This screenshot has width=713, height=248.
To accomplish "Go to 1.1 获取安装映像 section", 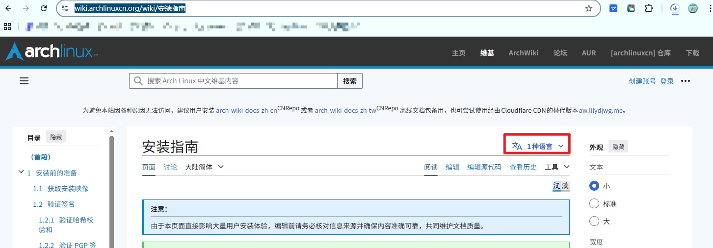I will tap(61, 189).
